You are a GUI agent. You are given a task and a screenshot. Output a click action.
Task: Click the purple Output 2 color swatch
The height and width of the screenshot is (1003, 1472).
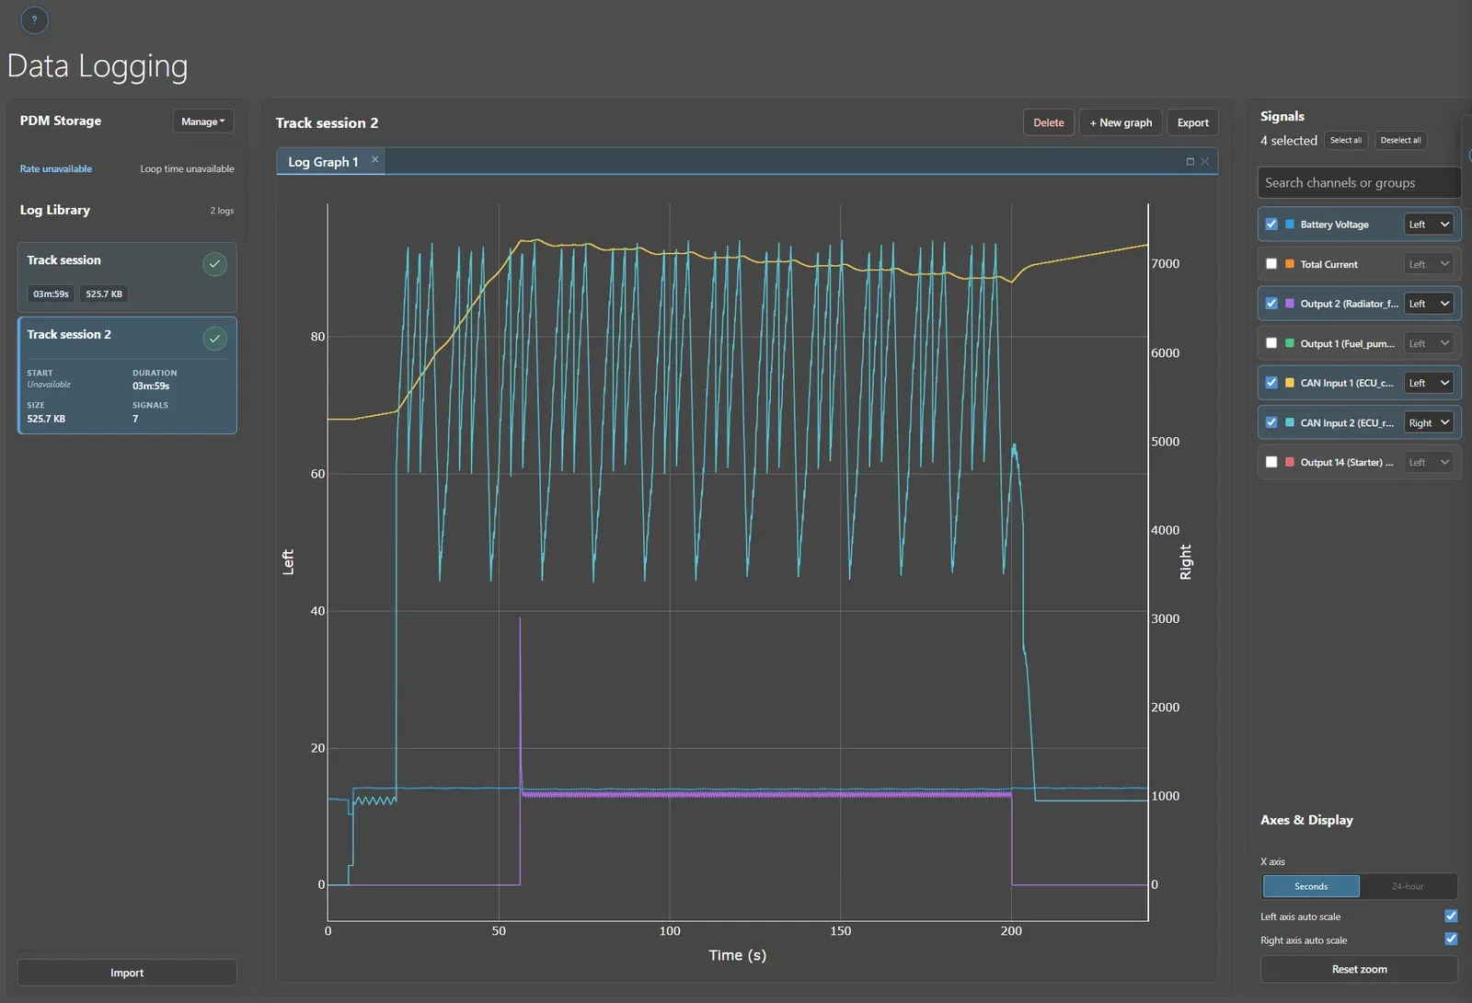click(1290, 304)
